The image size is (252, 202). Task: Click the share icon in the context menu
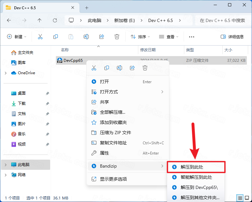pyautogui.click(x=132, y=68)
